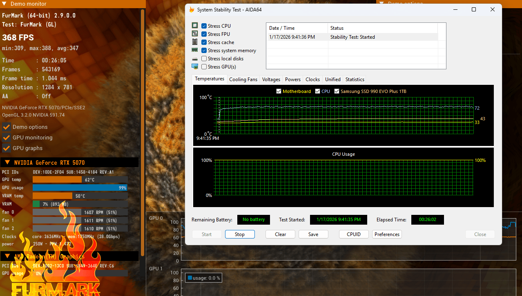522x296 pixels.
Task: Switch to Temperatures tab
Action: coord(210,79)
